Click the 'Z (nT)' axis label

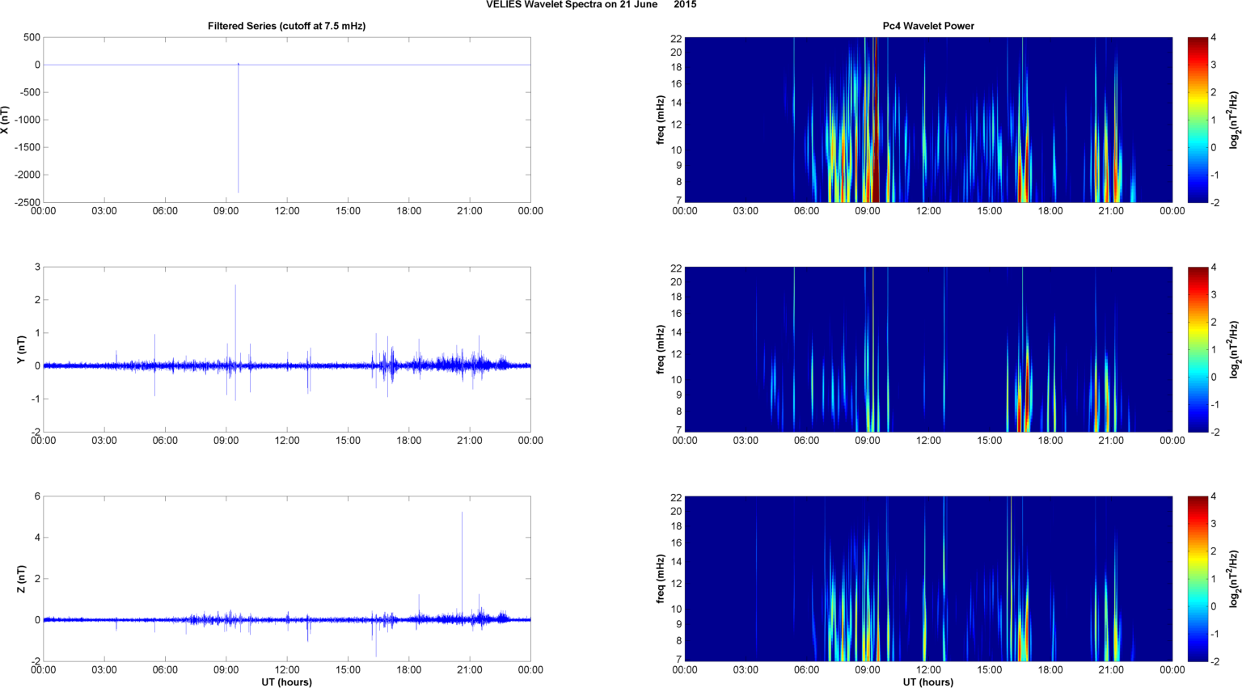pyautogui.click(x=22, y=579)
